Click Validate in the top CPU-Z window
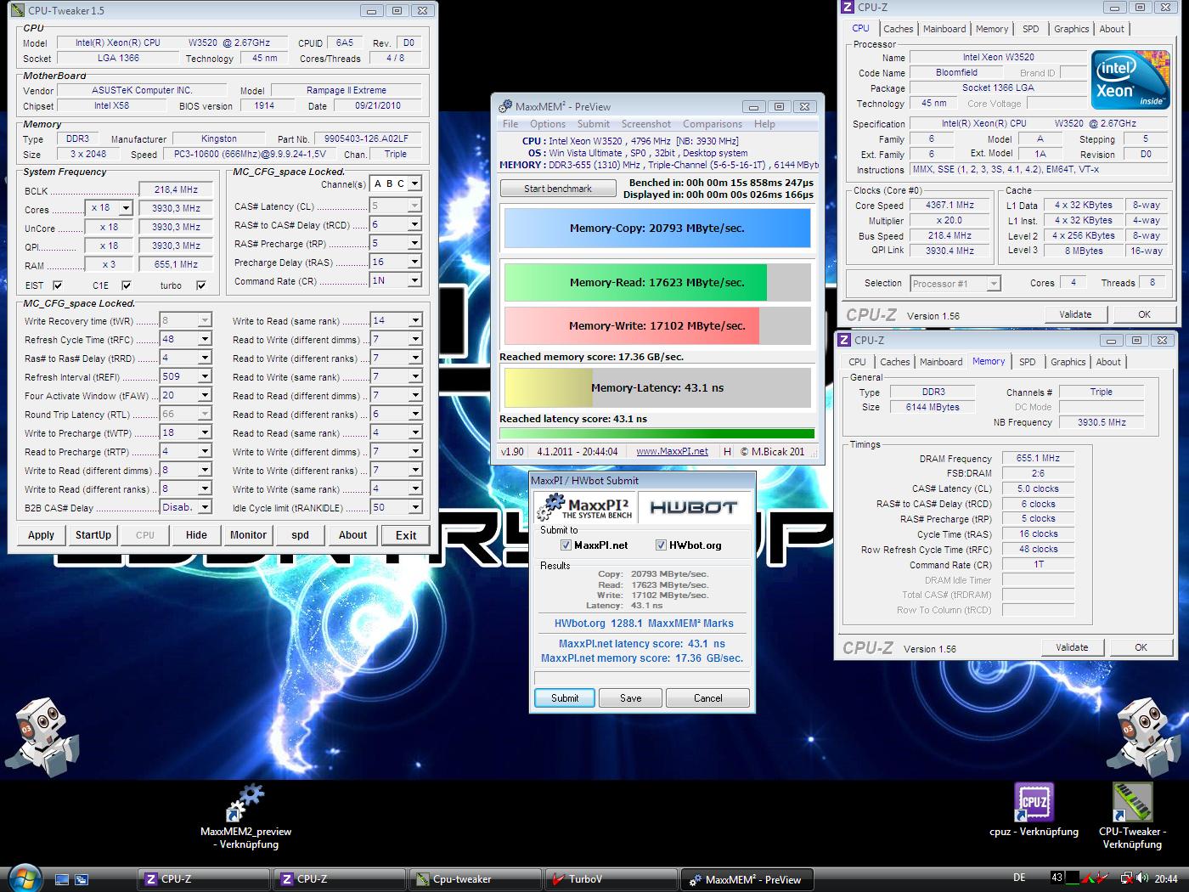Image resolution: width=1189 pixels, height=892 pixels. (x=1075, y=314)
